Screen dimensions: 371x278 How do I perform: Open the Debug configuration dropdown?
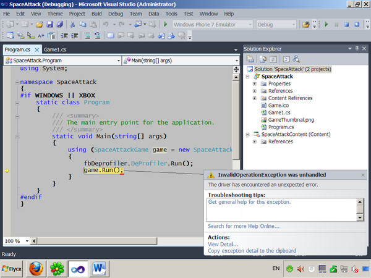coord(293,25)
